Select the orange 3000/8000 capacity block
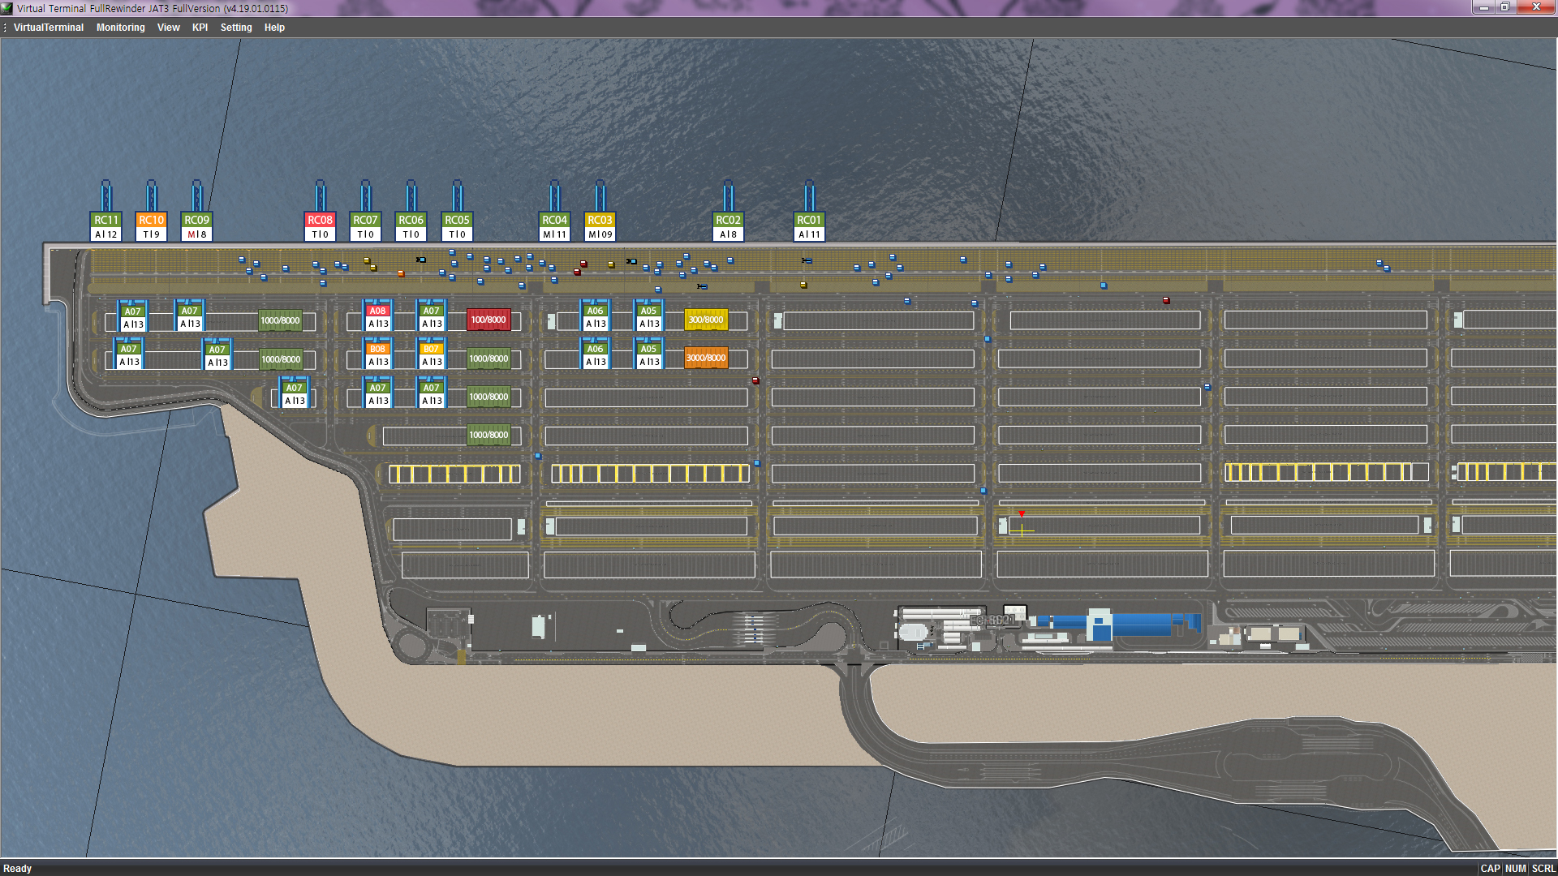 click(706, 358)
